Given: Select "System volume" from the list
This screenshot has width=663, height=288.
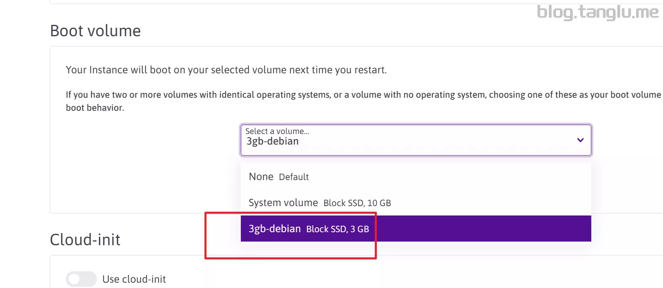Looking at the screenshot, I should point(283,203).
